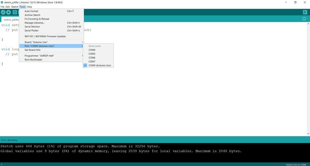The image size is (310, 166).
Task: Open Manage Libraries... entry
Action: [x=51, y=23]
